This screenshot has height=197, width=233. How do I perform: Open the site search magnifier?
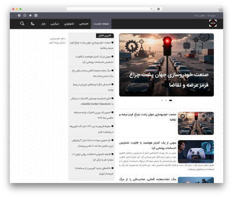click(x=22, y=24)
